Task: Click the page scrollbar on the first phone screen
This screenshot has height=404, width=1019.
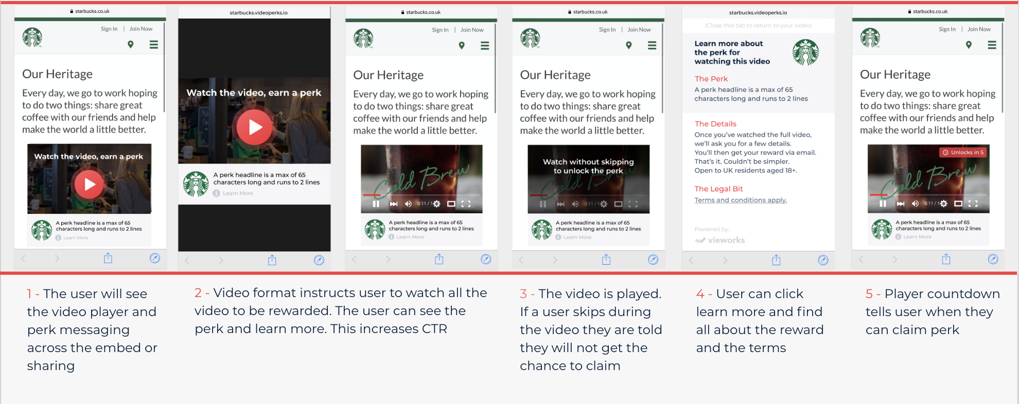Action: 164,67
